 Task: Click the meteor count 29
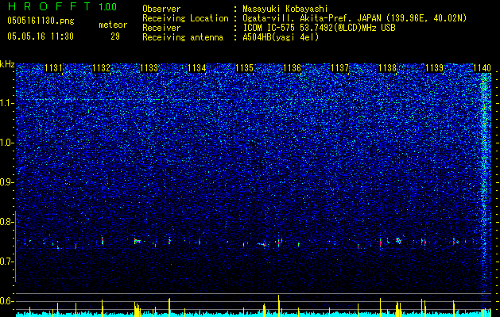pos(115,36)
